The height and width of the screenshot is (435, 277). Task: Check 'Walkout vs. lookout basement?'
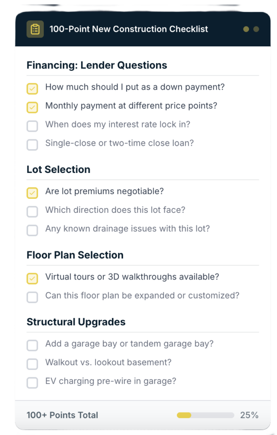pyautogui.click(x=32, y=364)
